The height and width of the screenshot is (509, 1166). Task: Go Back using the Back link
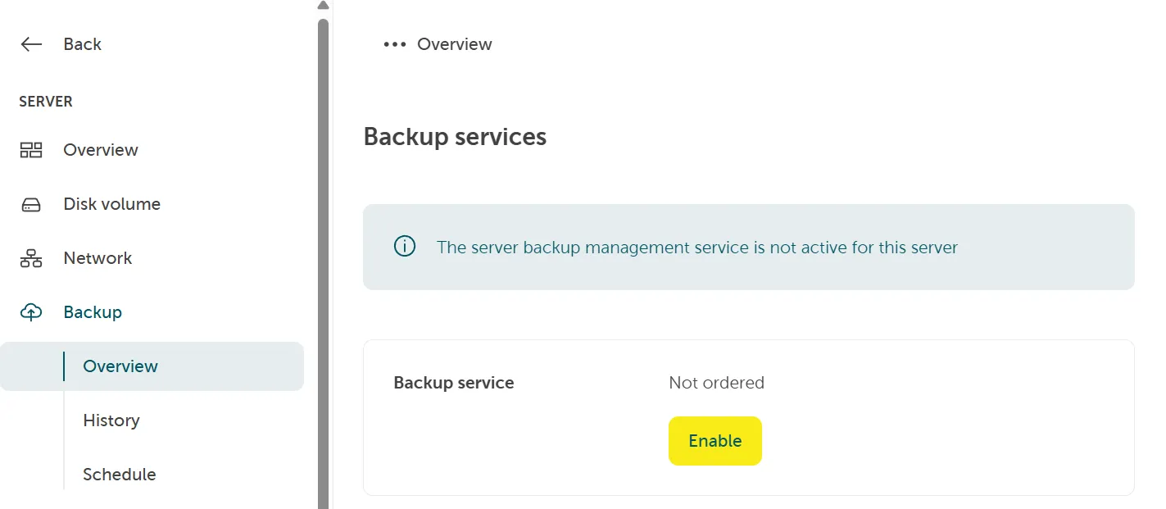coord(81,43)
